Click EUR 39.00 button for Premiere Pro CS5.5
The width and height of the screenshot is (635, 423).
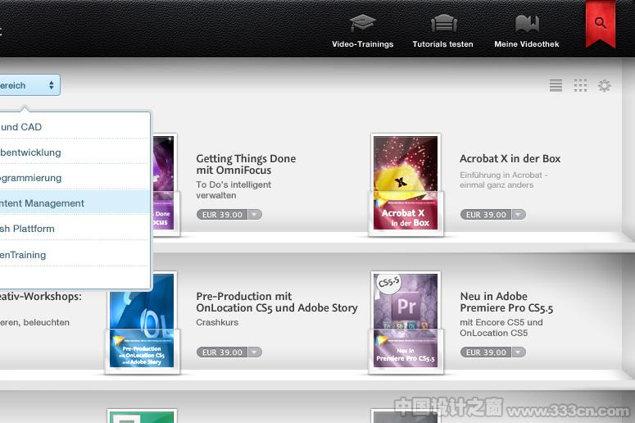(486, 352)
